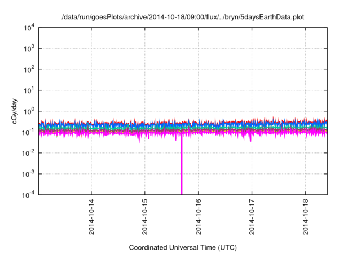Click the 10^-3 y-axis tick label
Viewport: 361px width, 253px height.
click(28, 174)
